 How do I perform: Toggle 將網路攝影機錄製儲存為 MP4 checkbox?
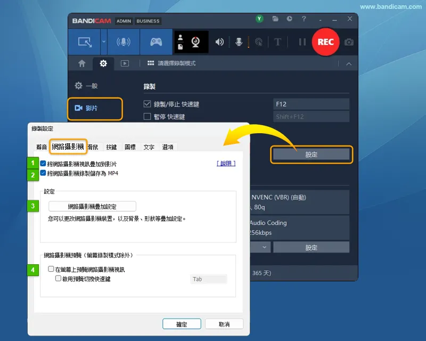tap(43, 173)
